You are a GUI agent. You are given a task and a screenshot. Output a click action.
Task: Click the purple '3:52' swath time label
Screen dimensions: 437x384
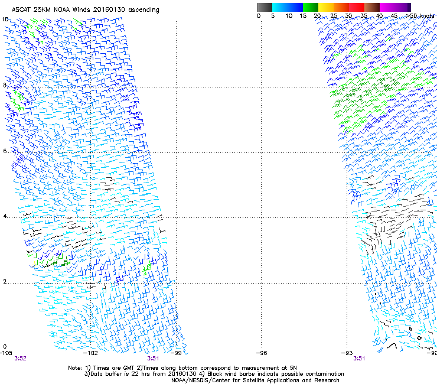click(20, 359)
